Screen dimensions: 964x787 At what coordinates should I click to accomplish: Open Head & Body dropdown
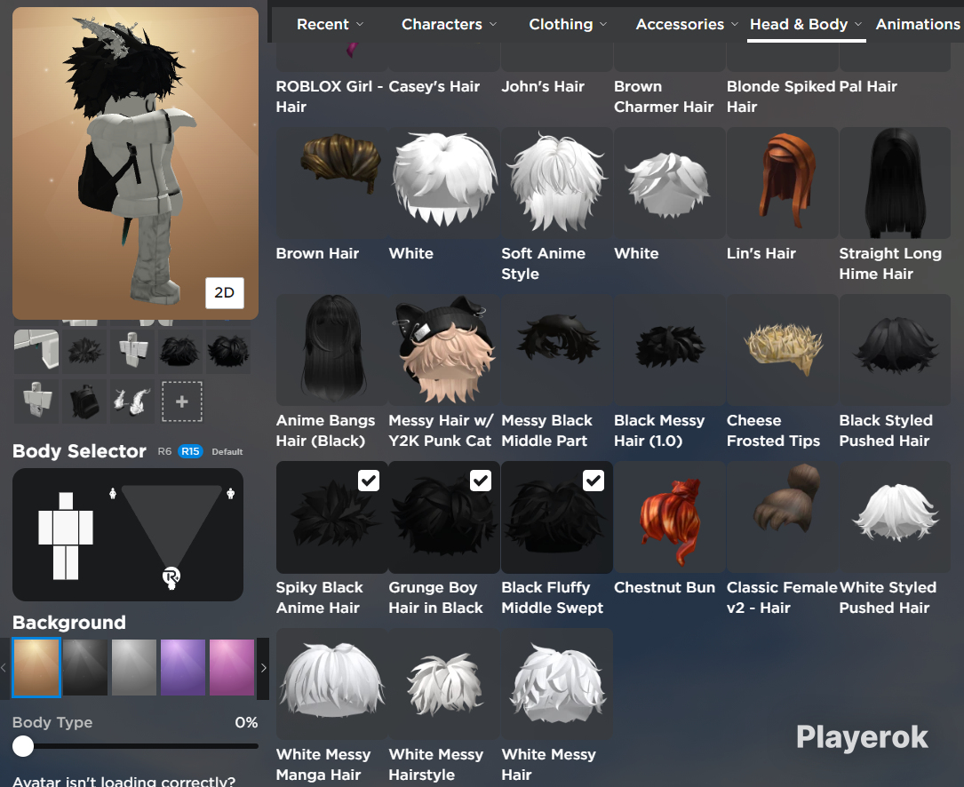806,25
